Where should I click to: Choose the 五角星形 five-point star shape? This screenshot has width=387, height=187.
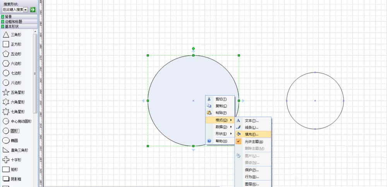pyautogui.click(x=6, y=93)
